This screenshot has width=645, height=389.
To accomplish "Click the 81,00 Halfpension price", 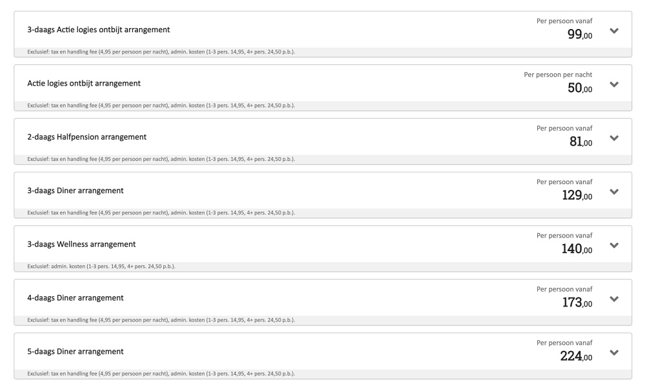I will tap(581, 142).
